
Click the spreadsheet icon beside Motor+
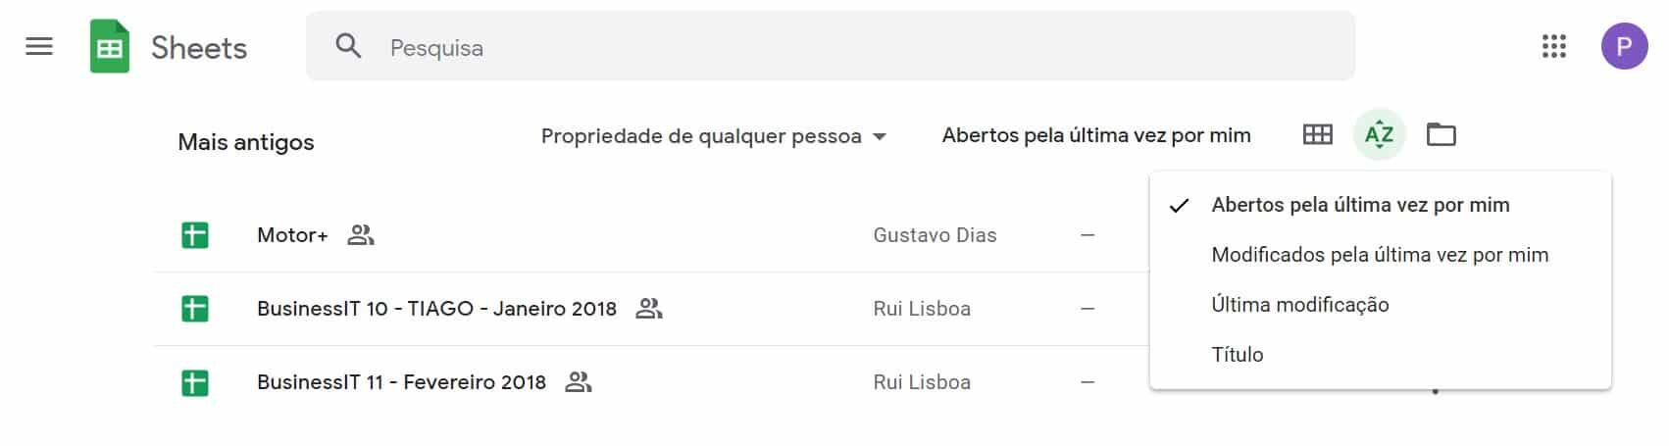tap(195, 235)
